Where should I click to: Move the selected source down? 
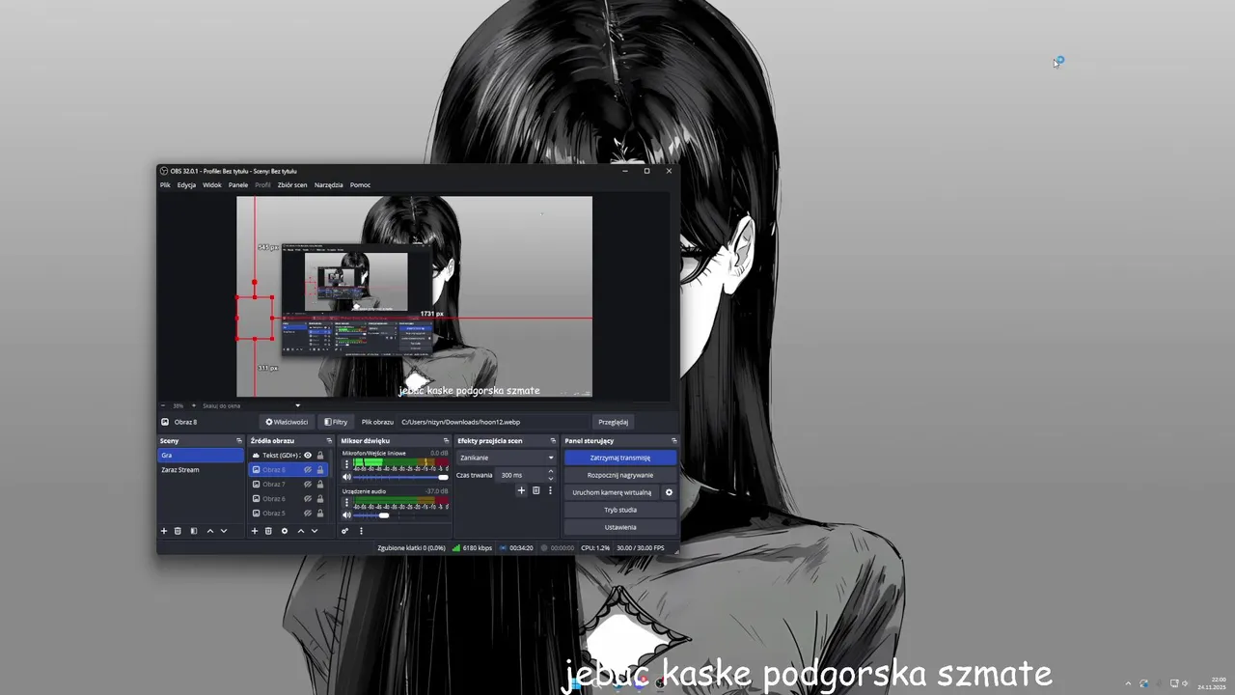[x=314, y=531]
